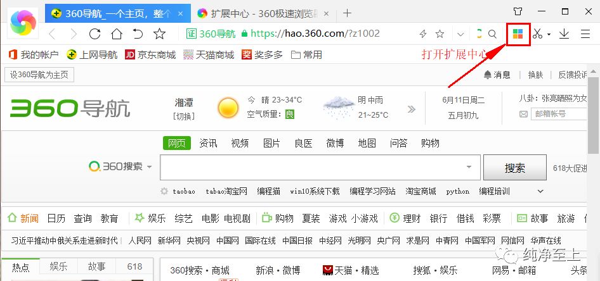Select the 资讯 search tab
Viewport: 600px width, 281px height.
(208, 143)
